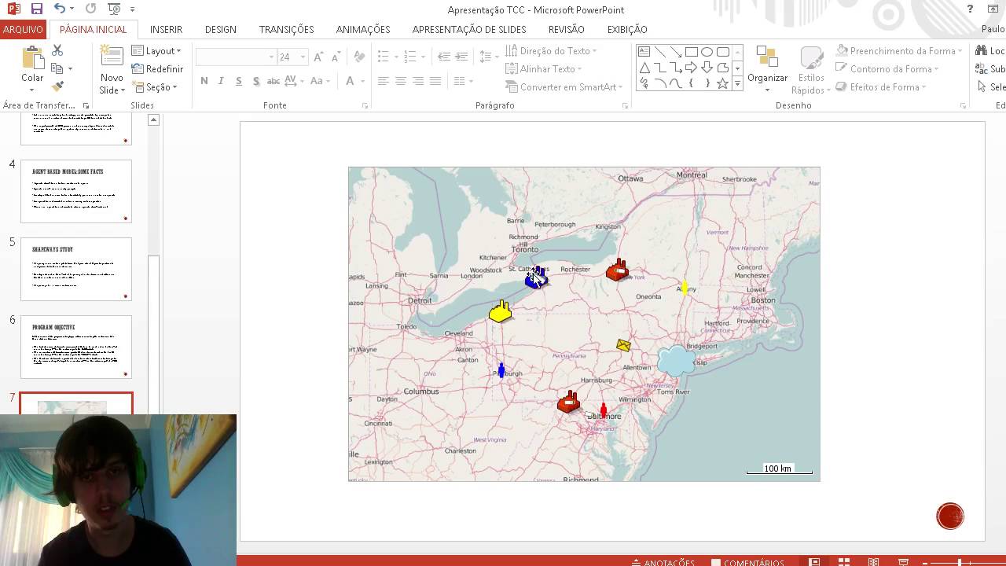Screen dimensions: 1006x566
Task: Expand the shapes gallery with the More arrow
Action: coord(737,83)
